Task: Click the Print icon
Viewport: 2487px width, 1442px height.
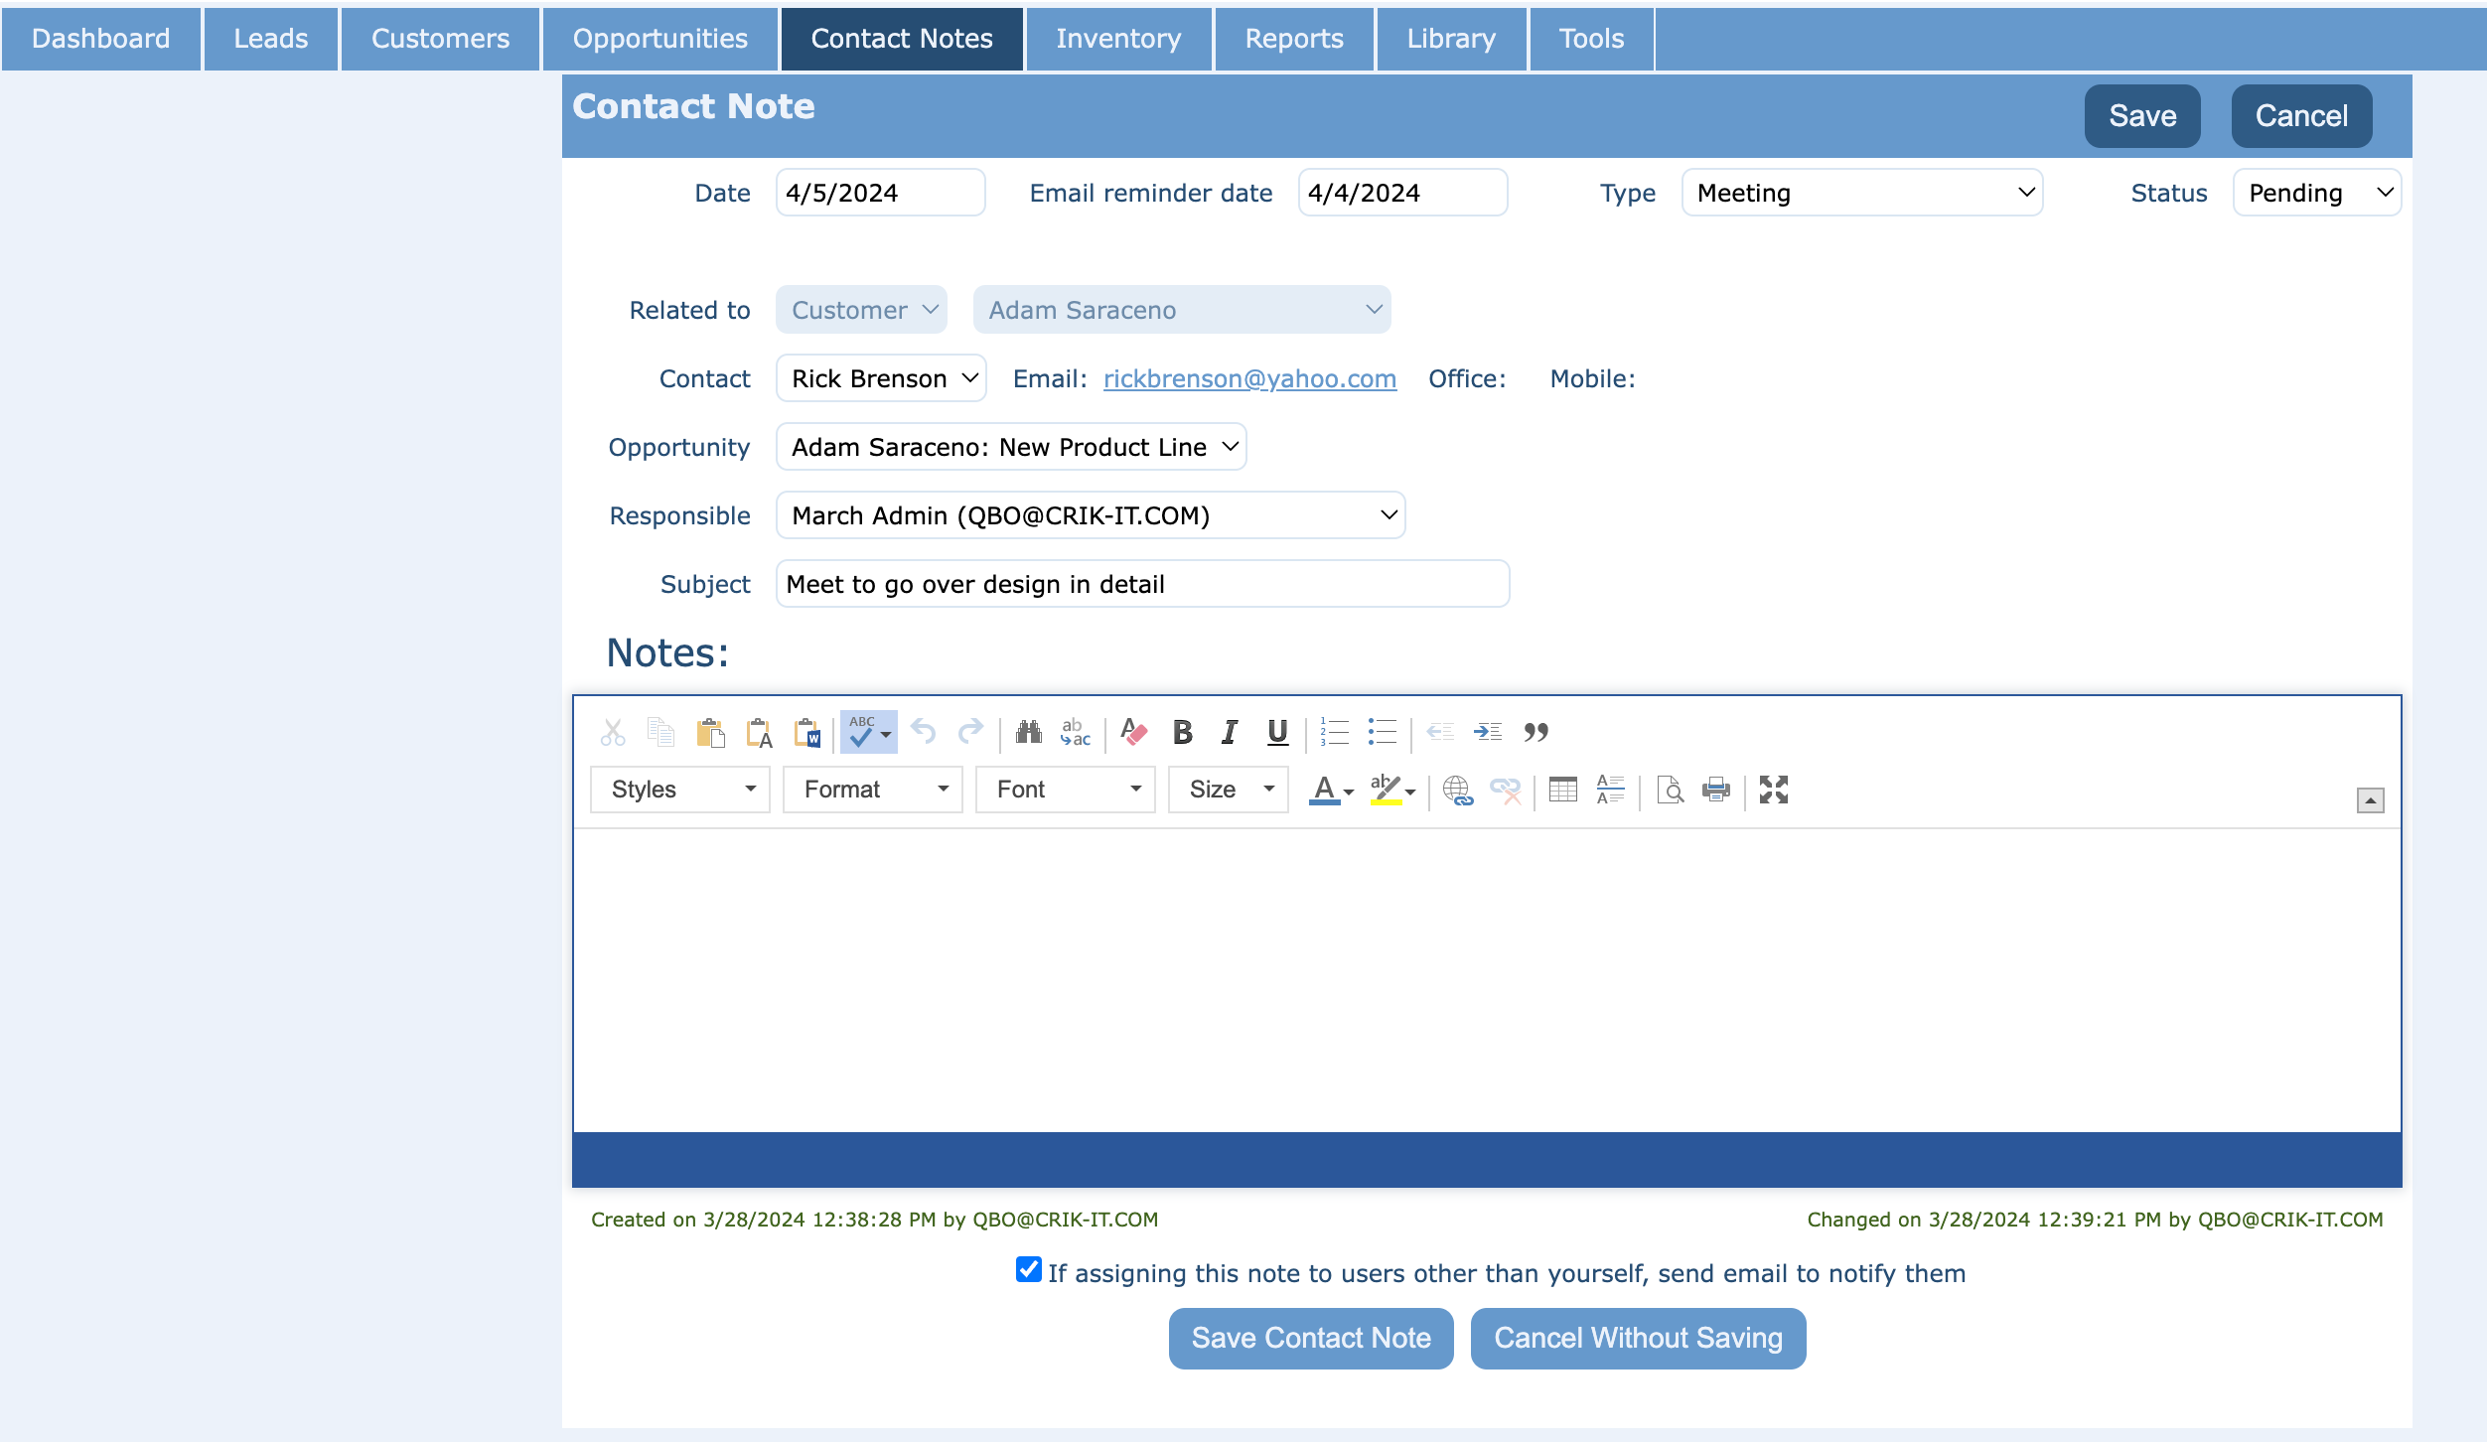Action: coord(1715,790)
